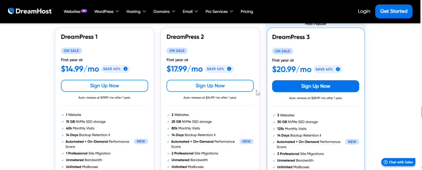
Task: Click the page vertical scrollbar thumb
Action: [421, 112]
